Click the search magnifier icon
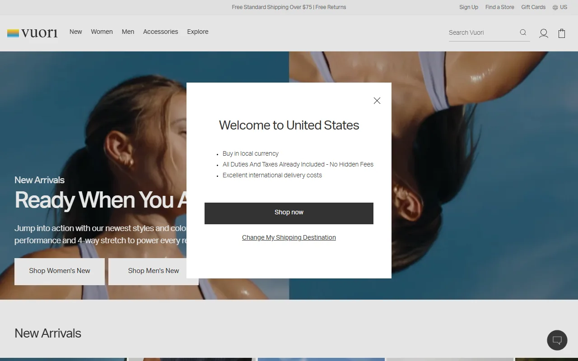Viewport: 578px width, 361px height. [523, 32]
